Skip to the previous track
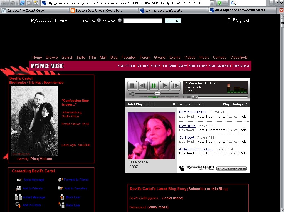Image resolution: width=284 pixels, height=212 pixels. tap(143, 86)
